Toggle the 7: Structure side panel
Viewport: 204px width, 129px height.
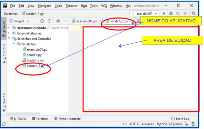[4, 53]
